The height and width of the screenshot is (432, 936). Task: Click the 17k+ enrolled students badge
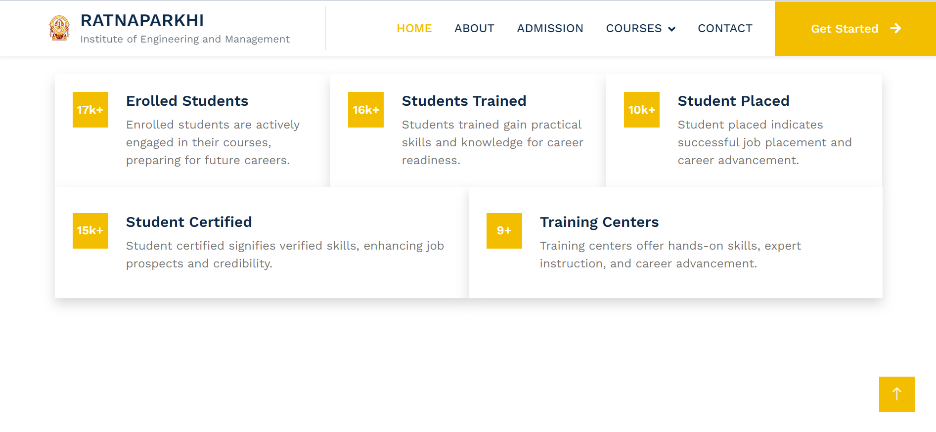(90, 110)
